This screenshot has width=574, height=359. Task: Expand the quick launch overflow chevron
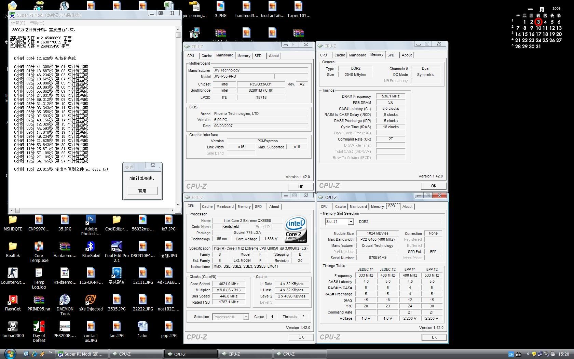51,352
